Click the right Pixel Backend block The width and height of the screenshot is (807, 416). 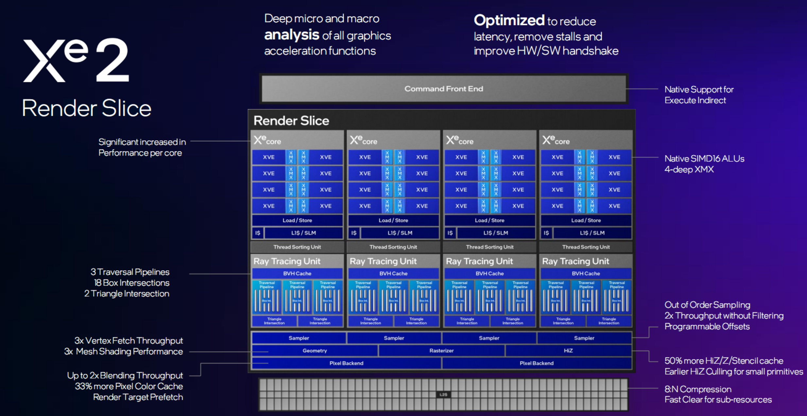[x=537, y=363]
